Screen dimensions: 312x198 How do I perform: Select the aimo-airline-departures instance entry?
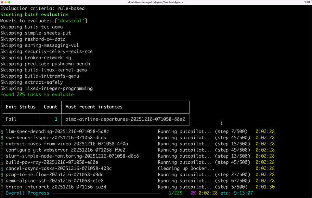click(125, 119)
